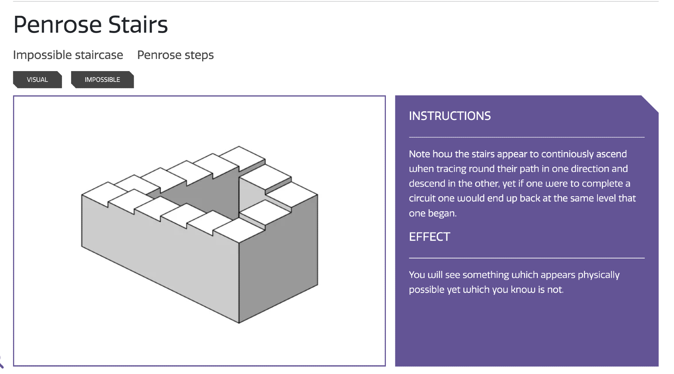Screen dimensions: 674x374
Task: Click the lowest front corner step of the staircase
Action: pyautogui.click(x=239, y=230)
